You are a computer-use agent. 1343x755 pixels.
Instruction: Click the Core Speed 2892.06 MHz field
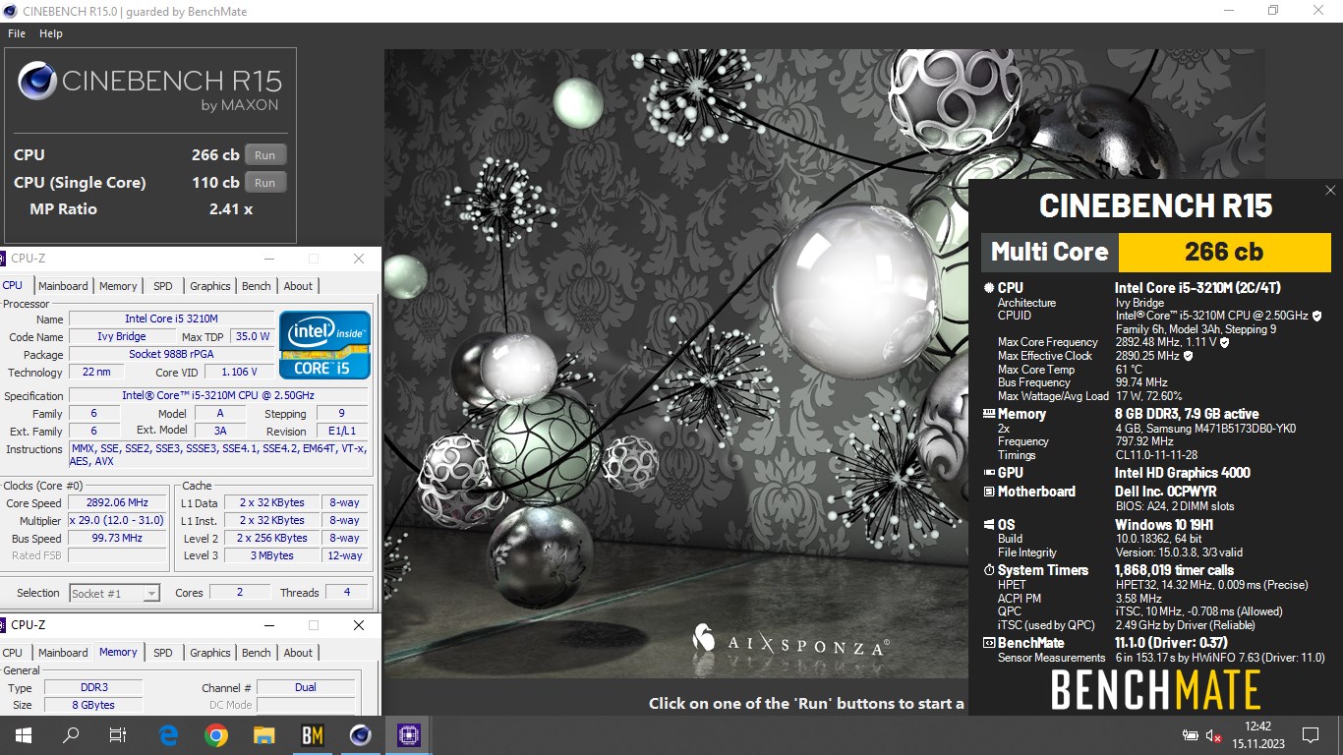(x=117, y=502)
